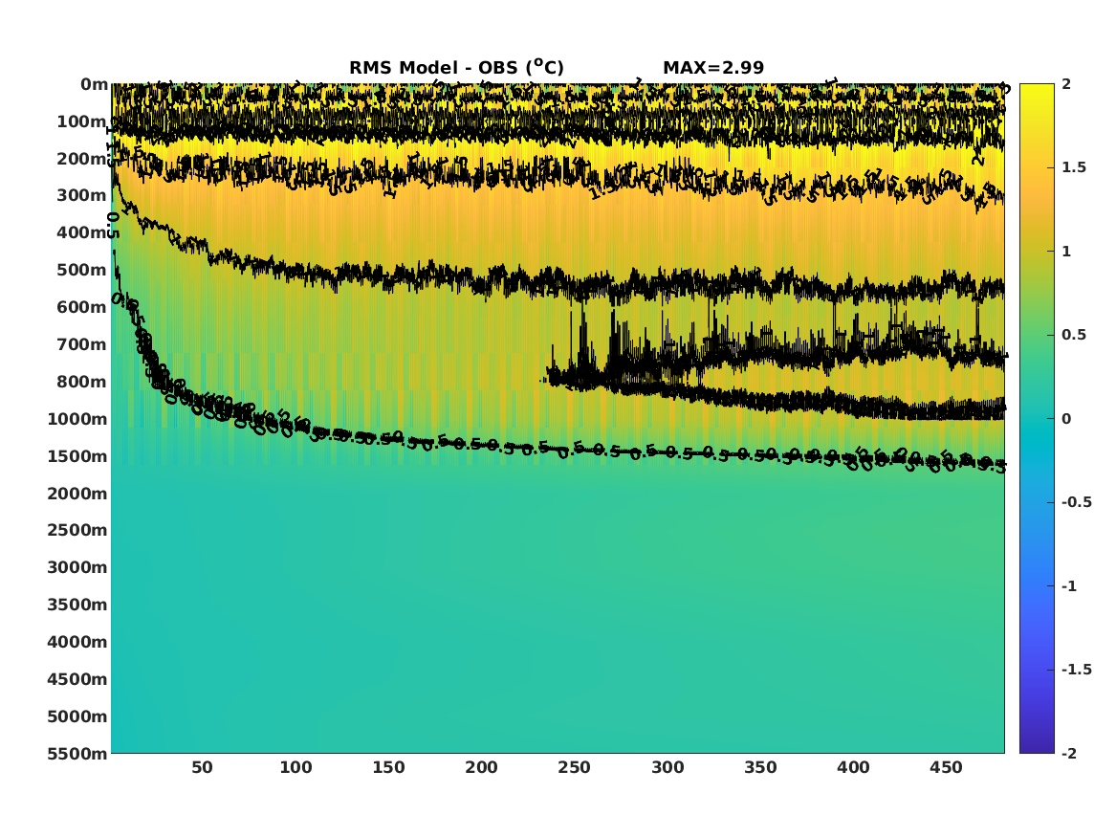The height and width of the screenshot is (837, 1116).
Task: Click the '500m' depth axis label
Action: click(82, 271)
